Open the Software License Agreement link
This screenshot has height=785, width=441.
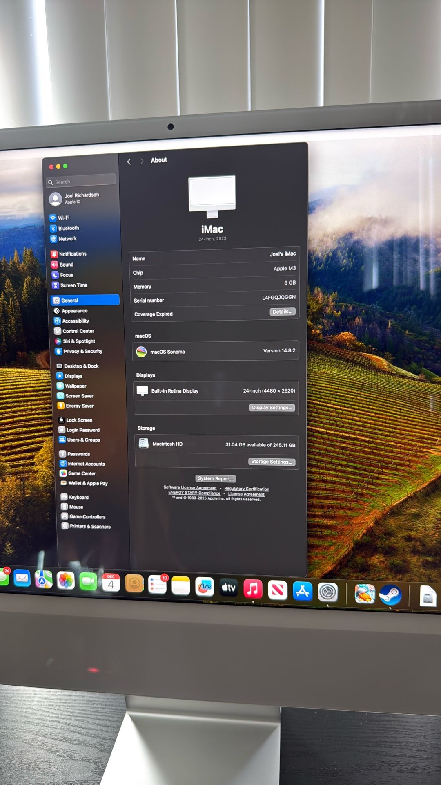(190, 487)
